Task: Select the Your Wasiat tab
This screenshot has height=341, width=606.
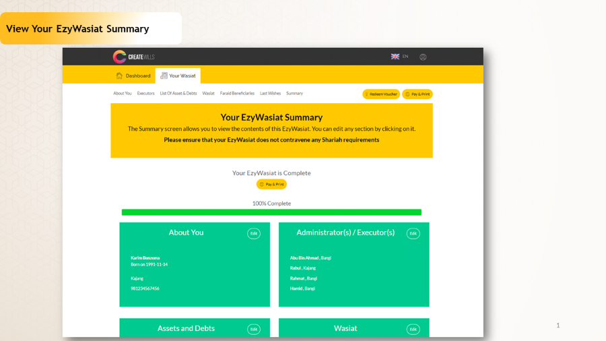Action: point(178,75)
